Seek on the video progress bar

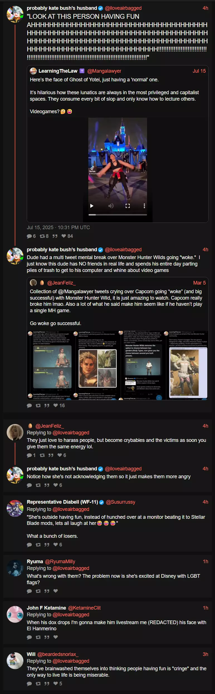[118, 215]
